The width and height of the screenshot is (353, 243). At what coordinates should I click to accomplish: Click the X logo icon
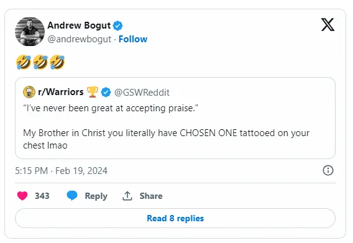tap(328, 25)
